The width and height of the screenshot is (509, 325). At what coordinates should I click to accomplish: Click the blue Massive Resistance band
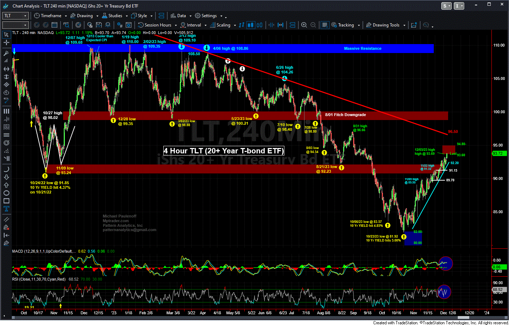(223, 48)
